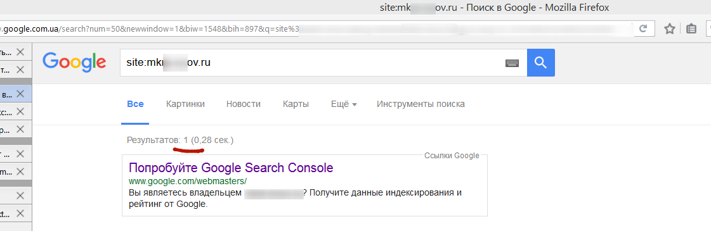711x231 pixels.
Task: Click the www.google.com/webmasters/ green URL
Action: (188, 181)
